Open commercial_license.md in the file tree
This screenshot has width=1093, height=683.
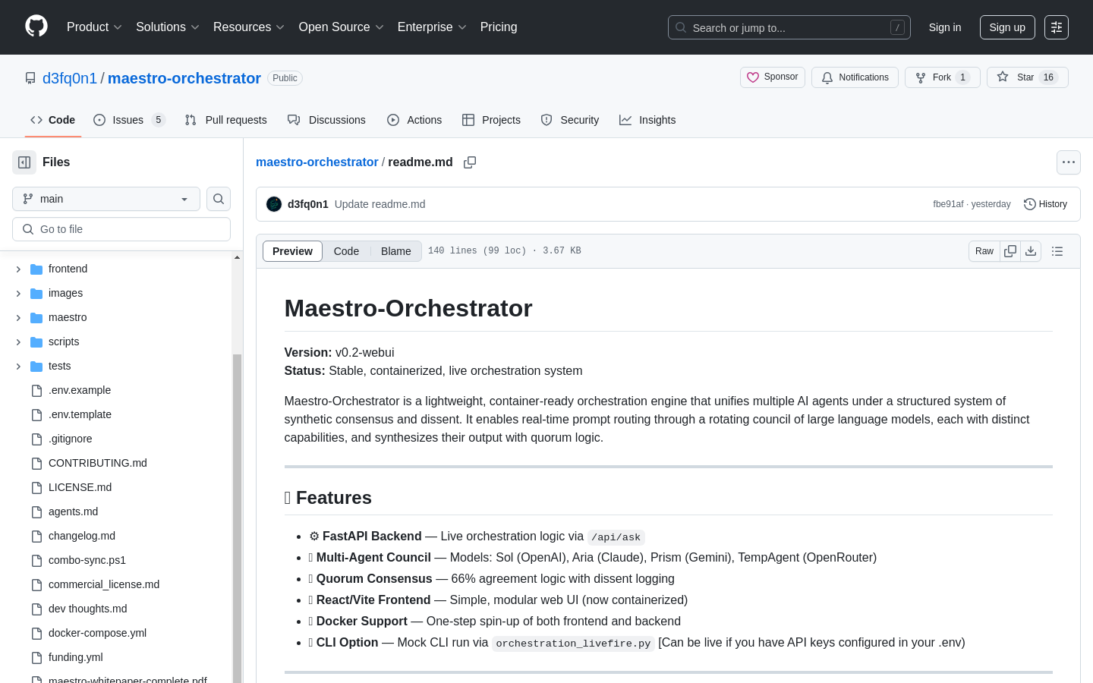pos(104,585)
